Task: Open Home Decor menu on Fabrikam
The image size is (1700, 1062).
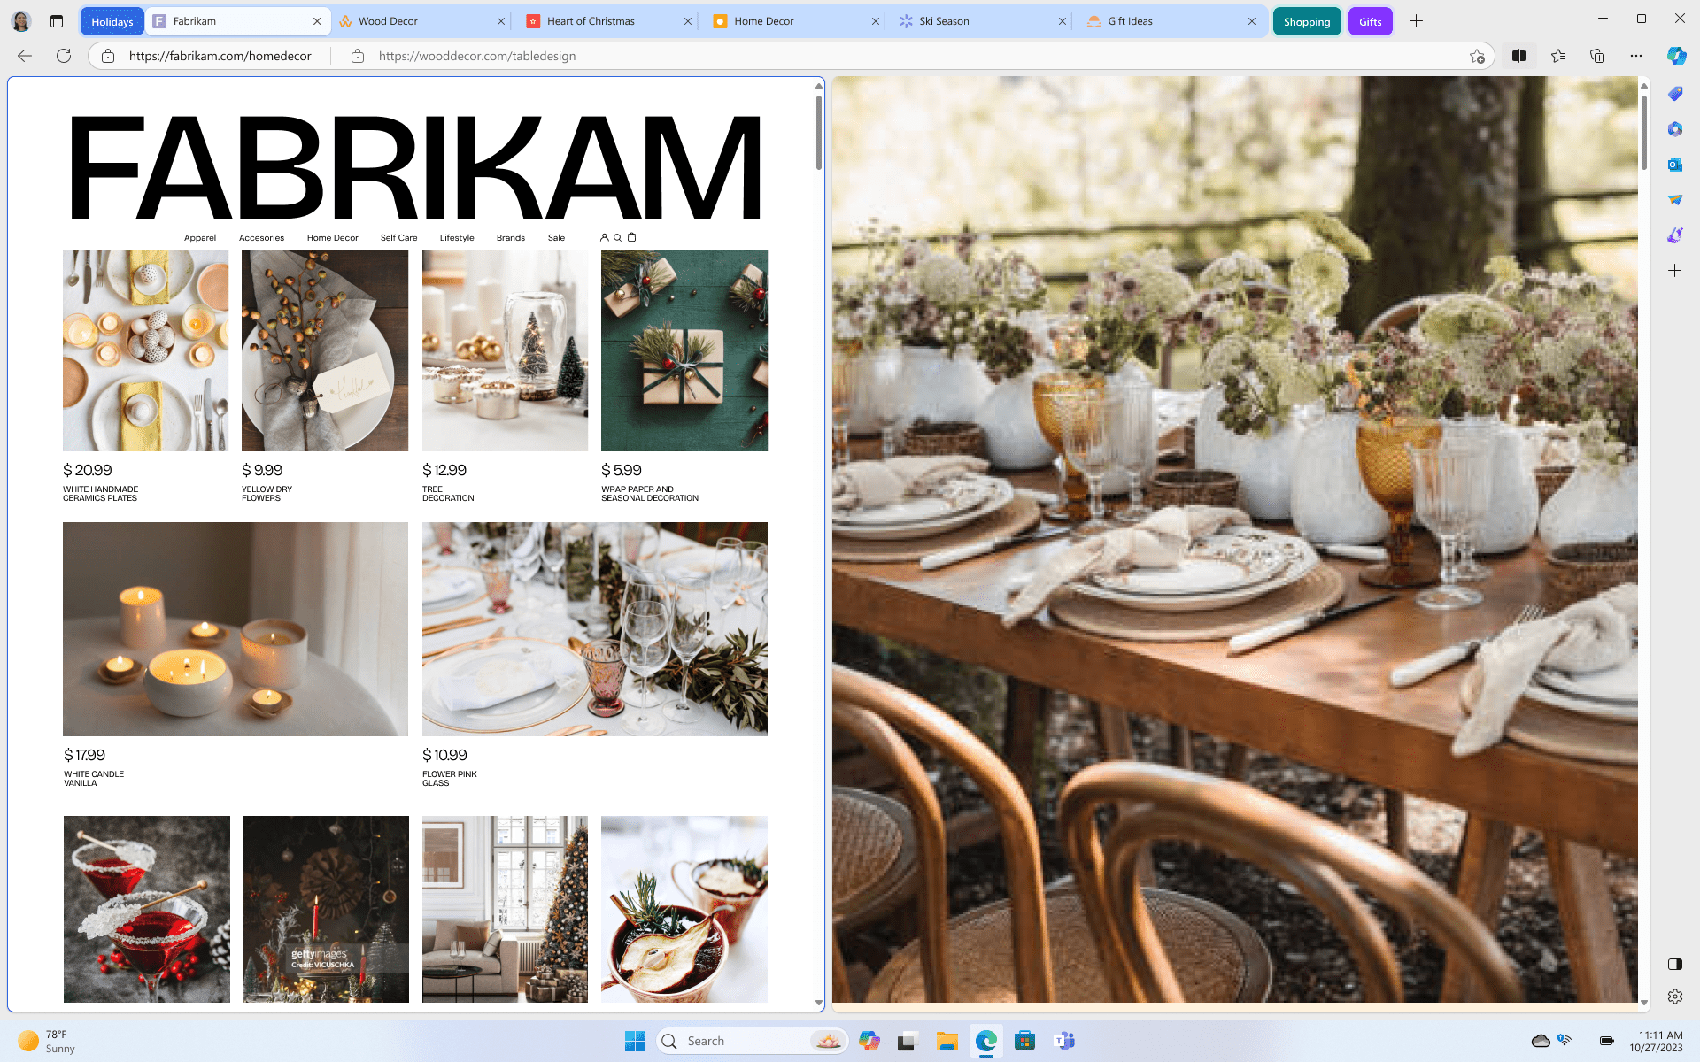Action: [333, 237]
